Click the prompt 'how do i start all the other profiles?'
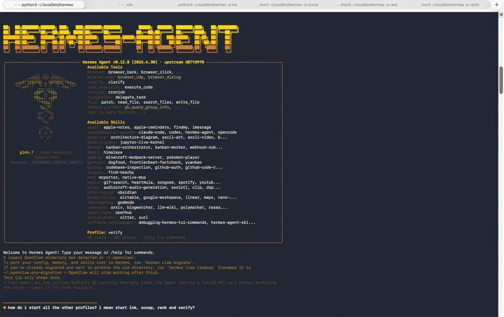 click(x=101, y=308)
